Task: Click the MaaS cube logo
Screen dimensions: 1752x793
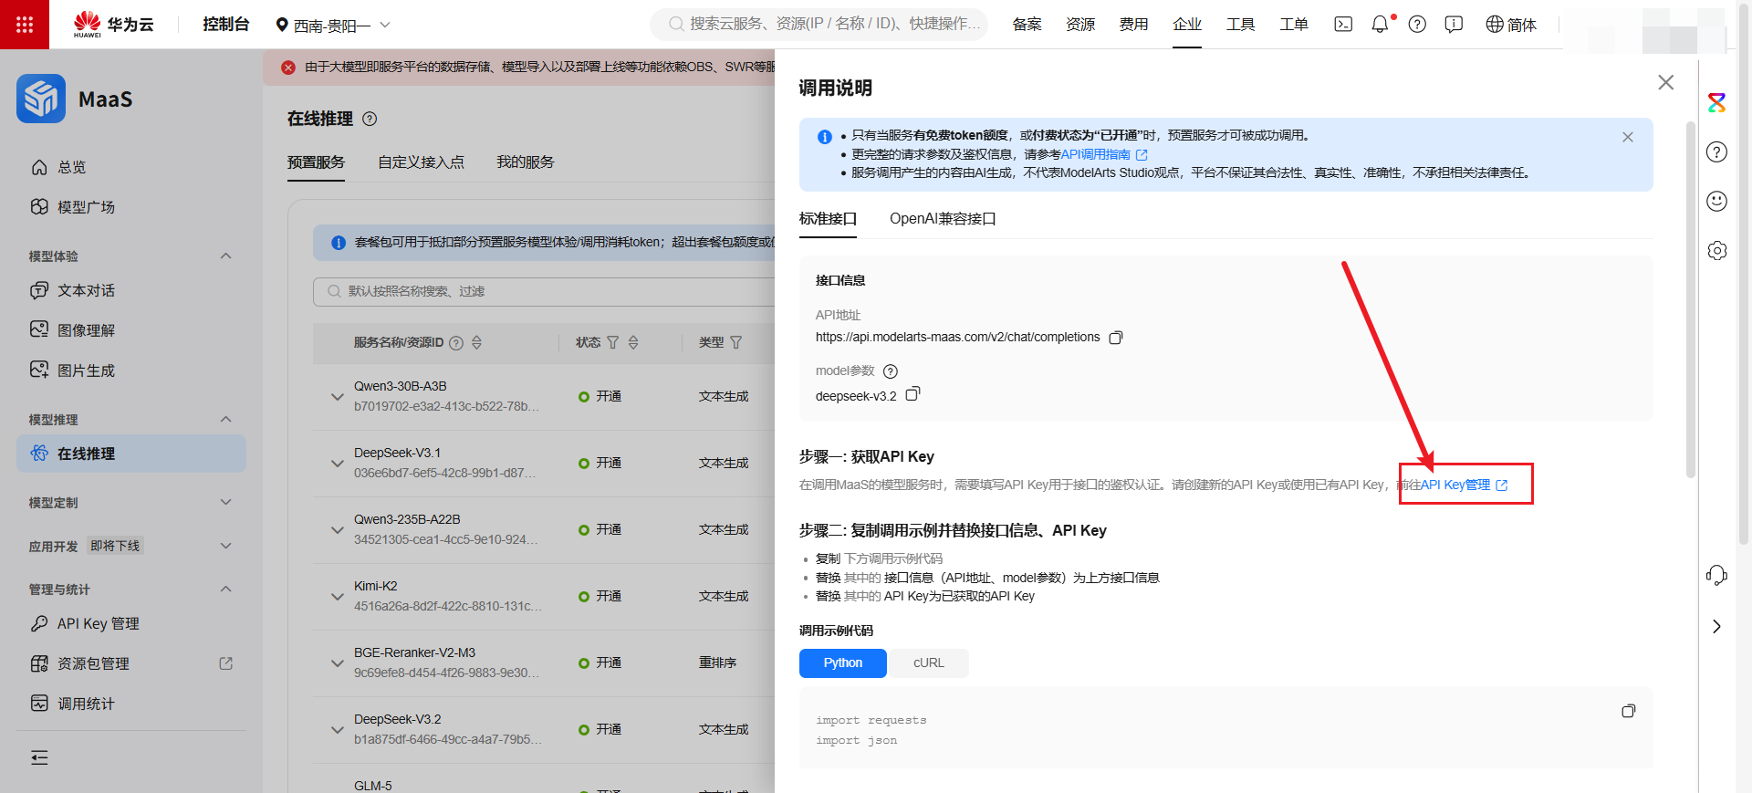Action: [41, 99]
